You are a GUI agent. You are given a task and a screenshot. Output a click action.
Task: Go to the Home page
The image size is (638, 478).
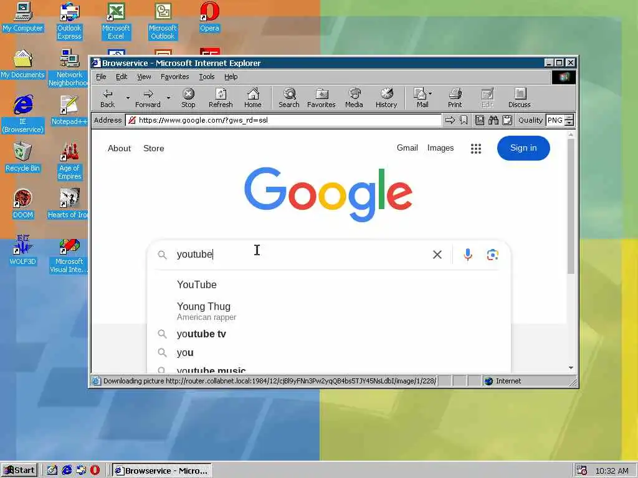[x=253, y=98]
